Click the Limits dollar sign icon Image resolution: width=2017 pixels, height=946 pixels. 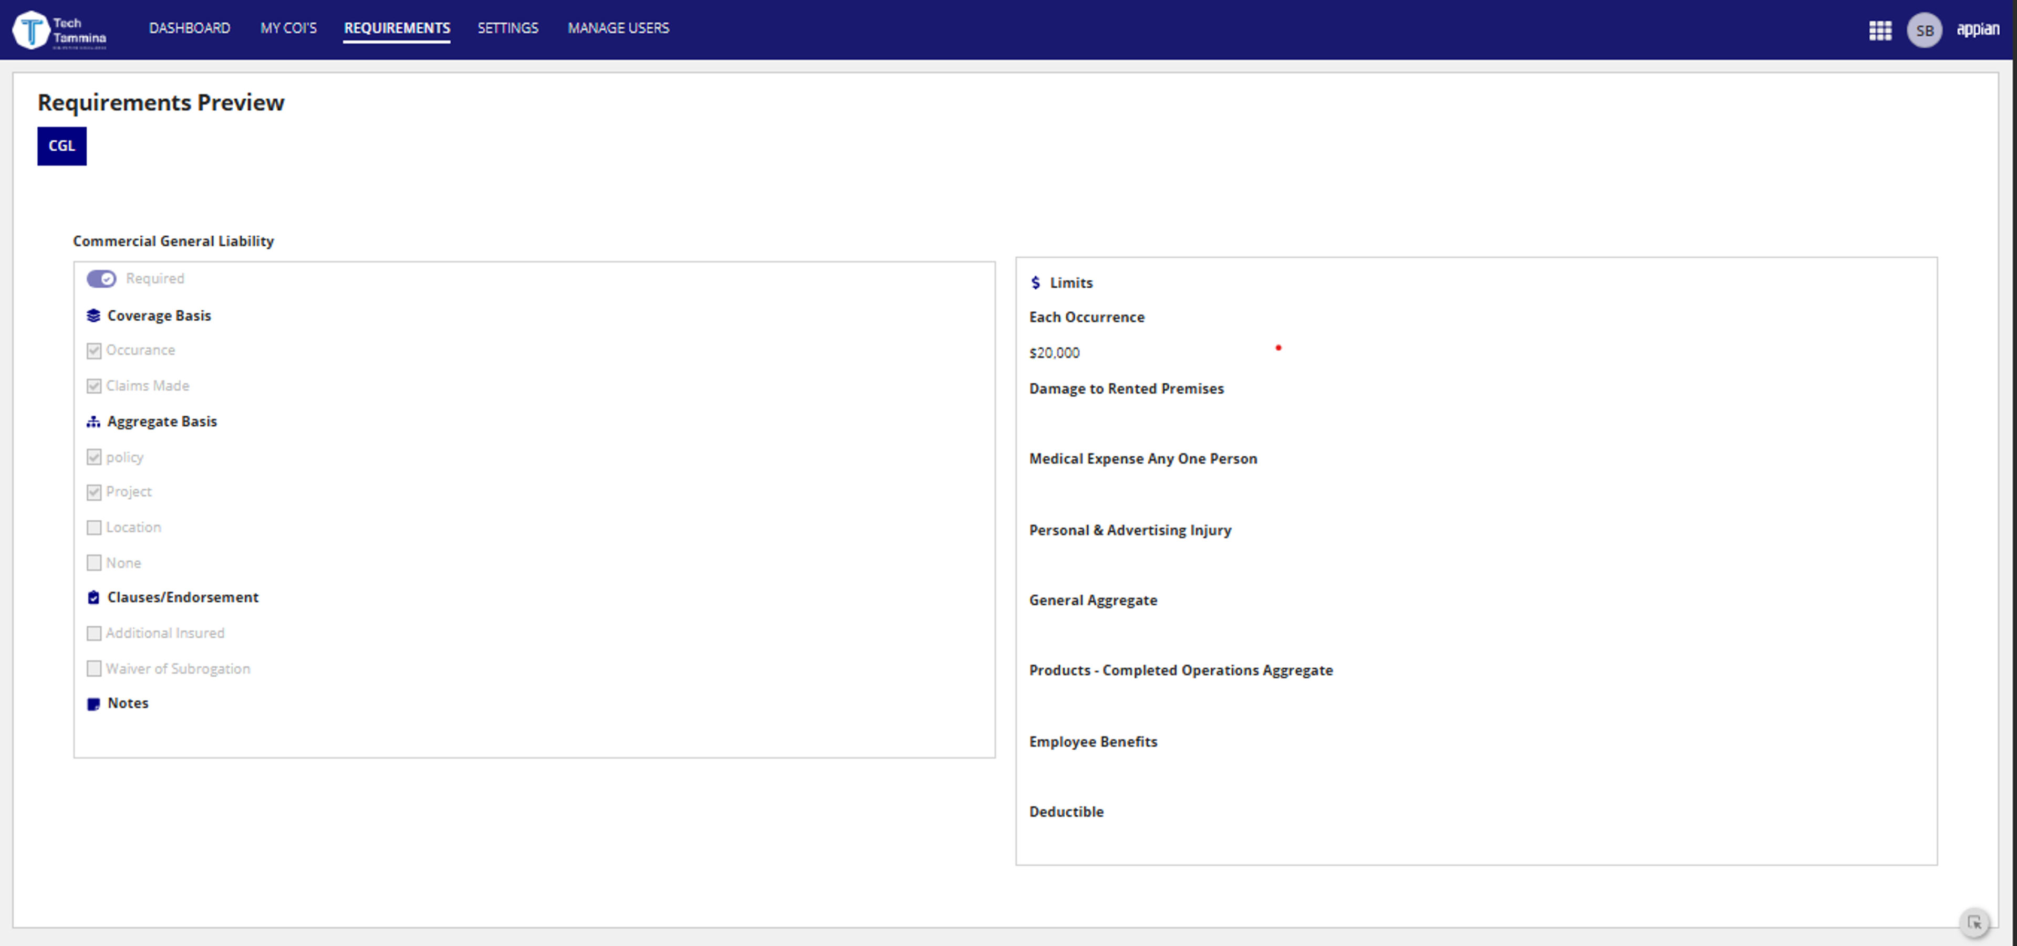1035,282
